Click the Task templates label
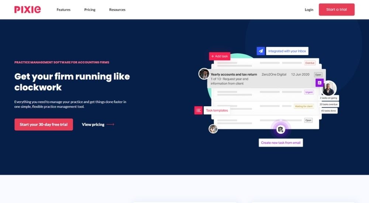Image resolution: width=369 pixels, height=203 pixels. [x=217, y=110]
